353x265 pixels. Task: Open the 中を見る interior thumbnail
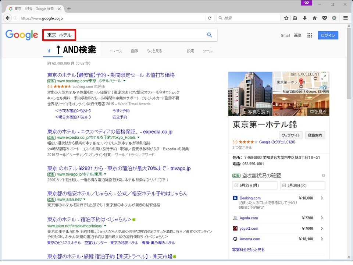click(301, 105)
